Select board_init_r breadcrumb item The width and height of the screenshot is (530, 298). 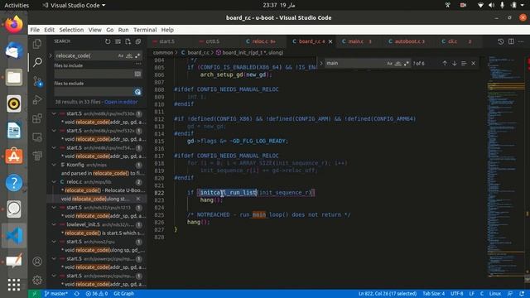249,53
